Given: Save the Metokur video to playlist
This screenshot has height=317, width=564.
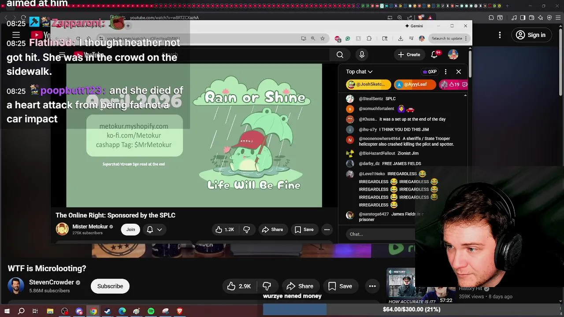Looking at the screenshot, I should (304, 229).
